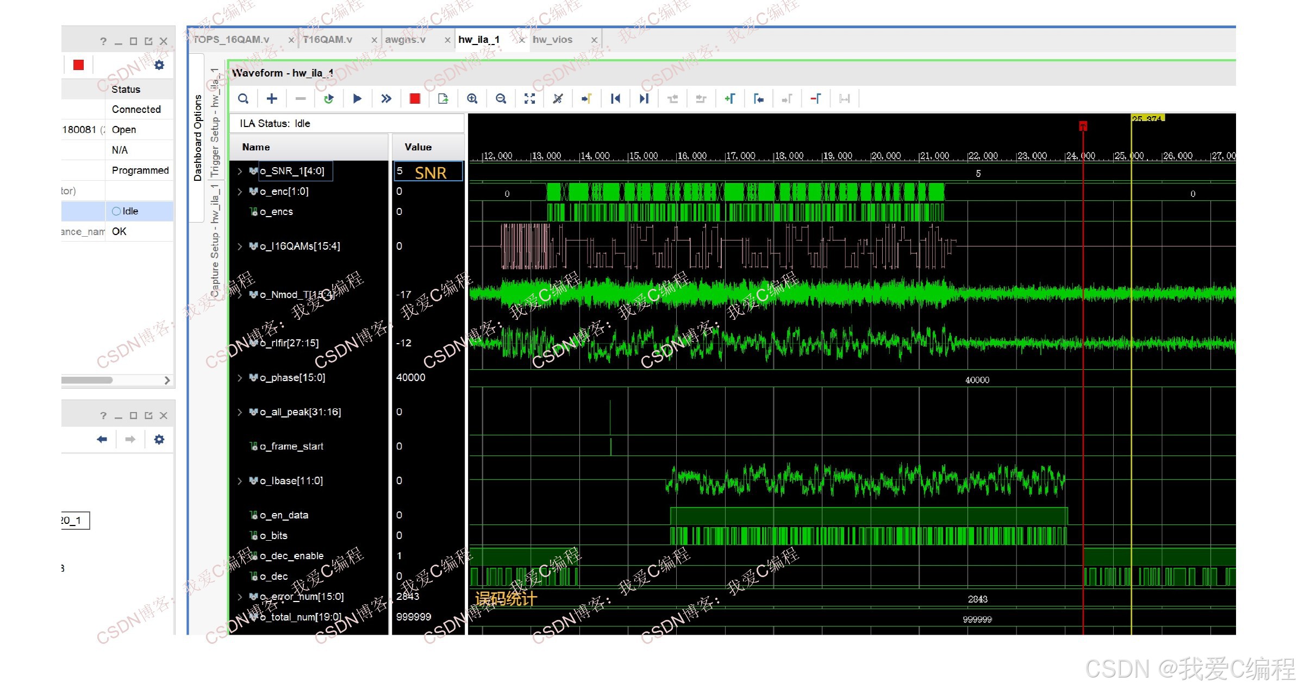The image size is (1298, 690).
Task: Click the waveform search icon
Action: point(244,99)
